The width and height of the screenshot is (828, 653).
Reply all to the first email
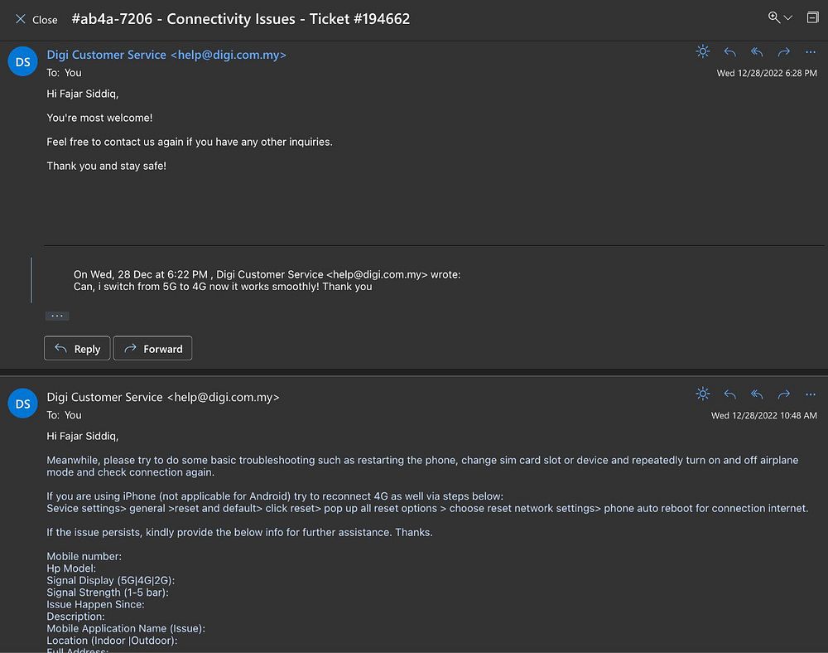(x=756, y=52)
